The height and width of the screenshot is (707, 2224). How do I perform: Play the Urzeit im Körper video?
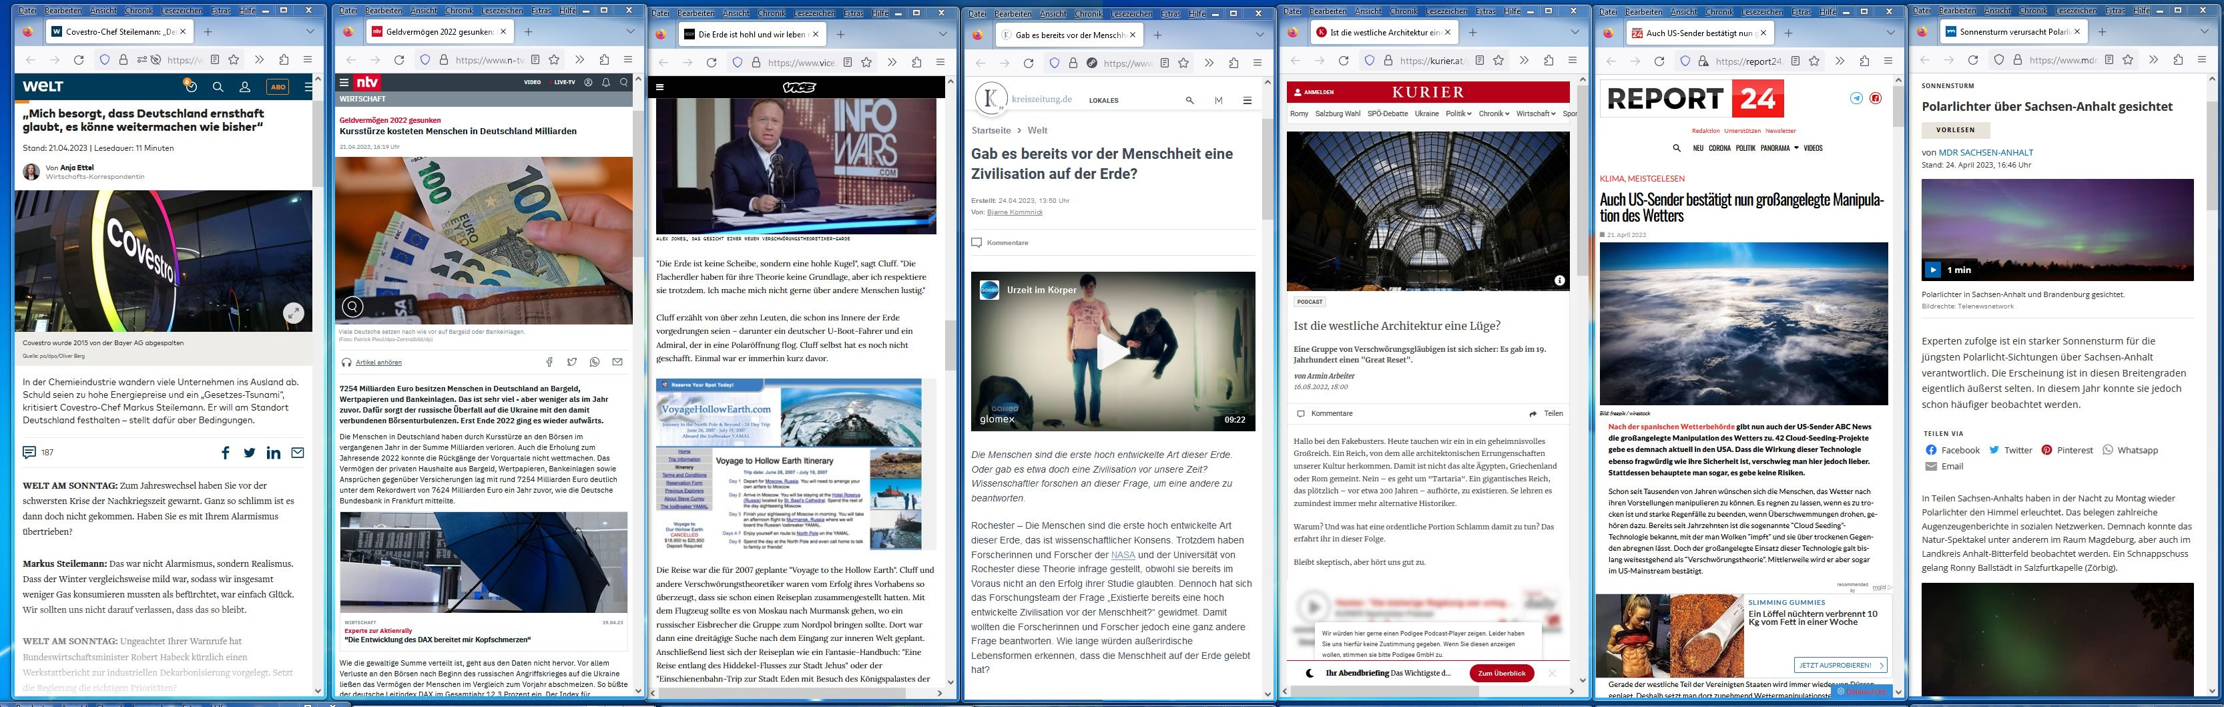point(1113,351)
